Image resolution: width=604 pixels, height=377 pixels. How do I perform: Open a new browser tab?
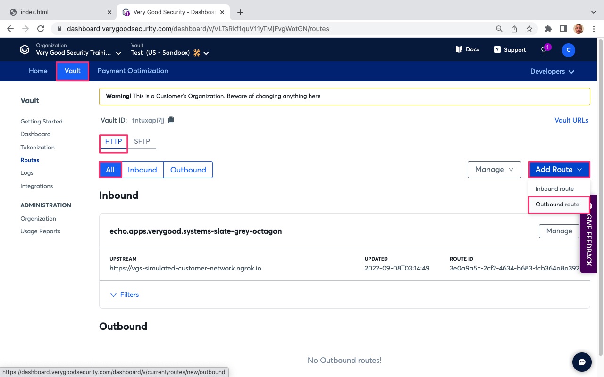(x=240, y=12)
